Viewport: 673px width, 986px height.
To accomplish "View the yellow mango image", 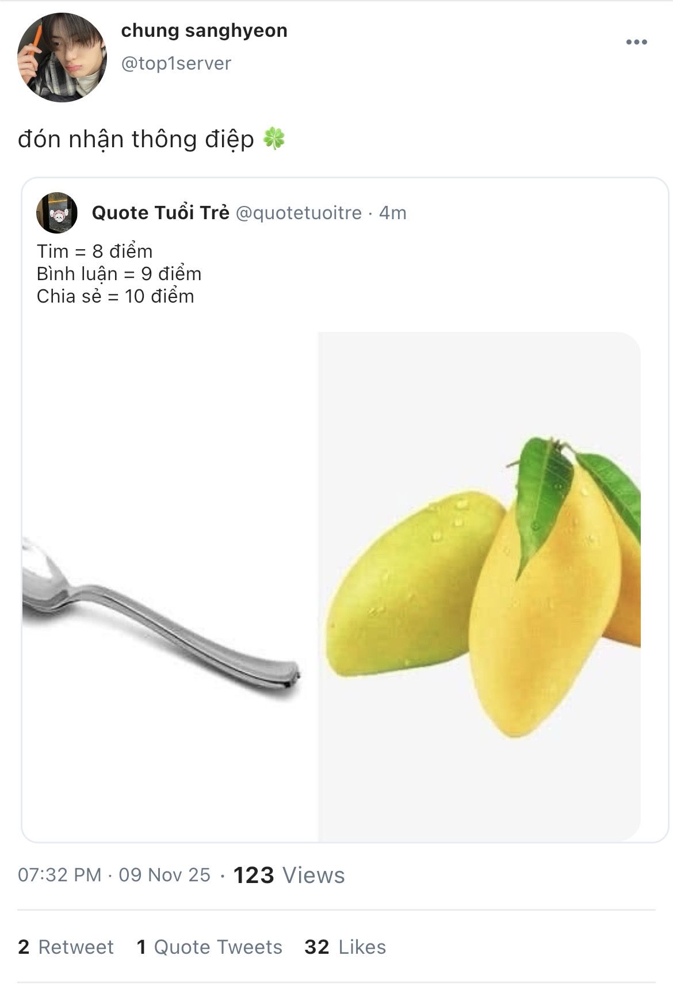I will (x=479, y=587).
